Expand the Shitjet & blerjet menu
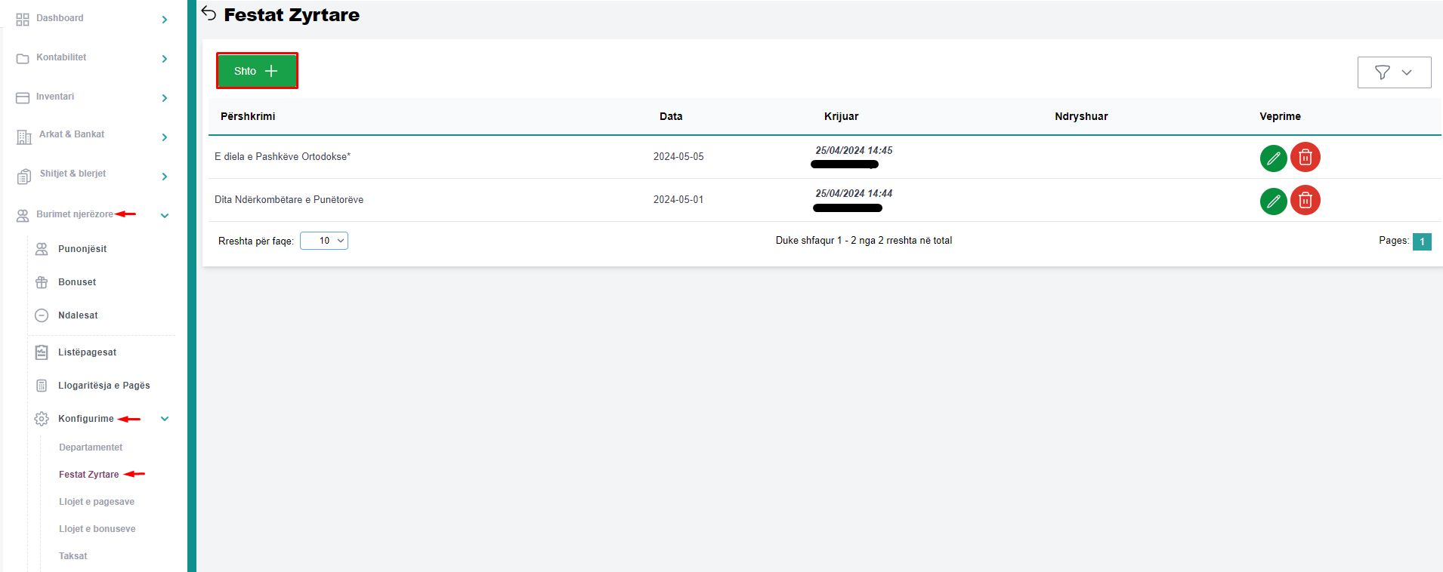This screenshot has height=572, width=1443. [164, 177]
